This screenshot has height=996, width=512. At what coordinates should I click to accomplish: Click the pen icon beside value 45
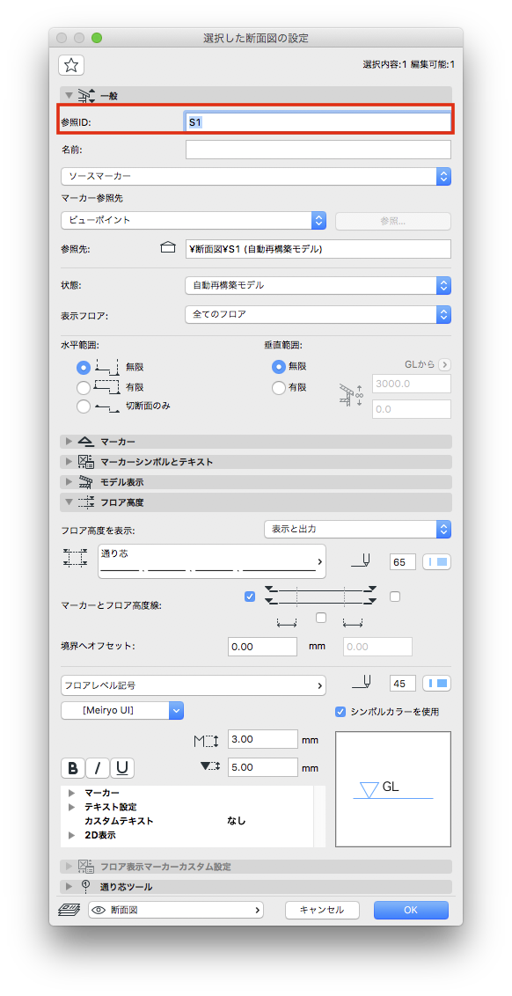tap(362, 684)
